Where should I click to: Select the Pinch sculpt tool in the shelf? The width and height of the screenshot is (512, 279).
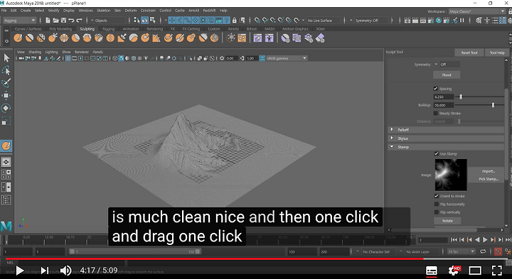point(64,38)
